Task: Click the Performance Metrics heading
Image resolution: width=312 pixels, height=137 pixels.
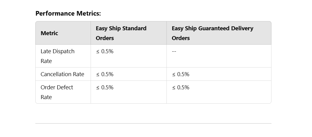Action: pos(68,13)
